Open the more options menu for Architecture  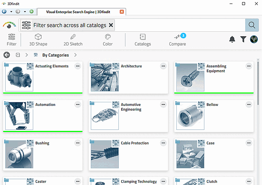[163, 66]
